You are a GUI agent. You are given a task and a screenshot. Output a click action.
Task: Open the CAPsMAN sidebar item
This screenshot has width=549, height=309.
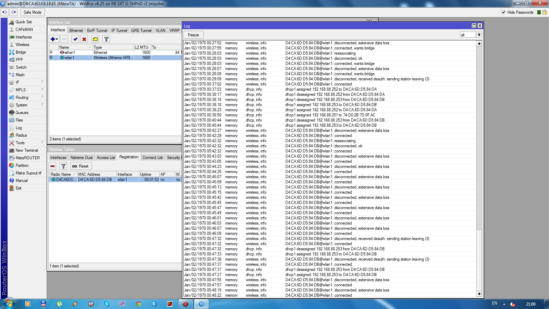pyautogui.click(x=24, y=30)
